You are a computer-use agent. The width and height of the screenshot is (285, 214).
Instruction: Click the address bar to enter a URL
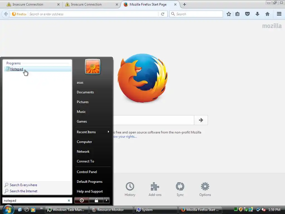coord(93,14)
